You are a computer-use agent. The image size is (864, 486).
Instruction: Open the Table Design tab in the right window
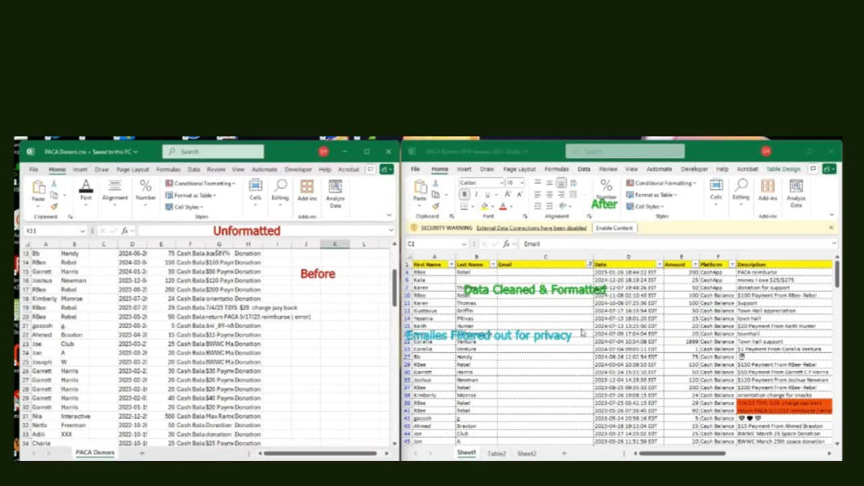pos(783,169)
